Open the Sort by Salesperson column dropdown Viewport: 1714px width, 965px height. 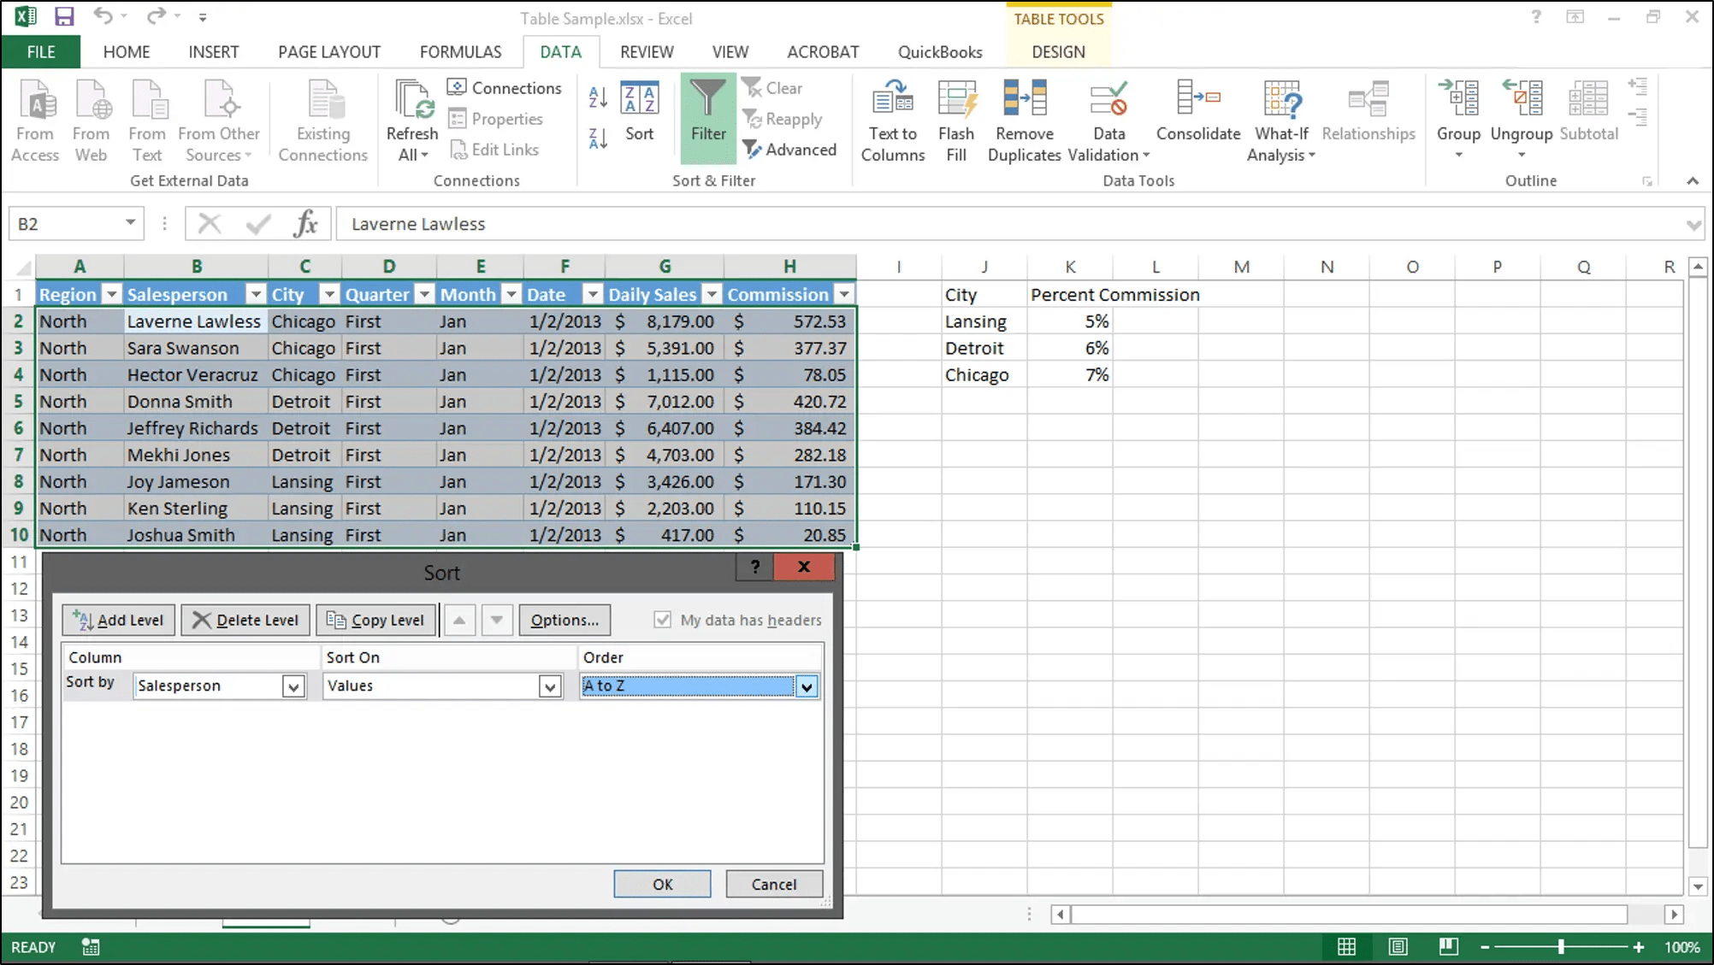(x=293, y=686)
